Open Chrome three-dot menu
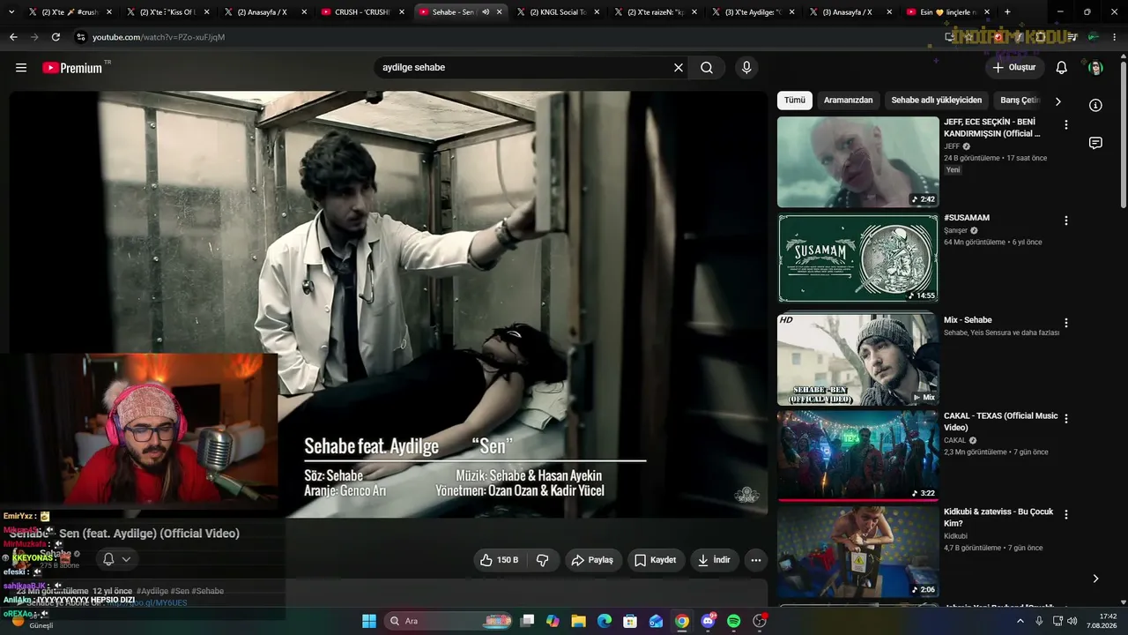This screenshot has width=1128, height=635. click(1115, 37)
